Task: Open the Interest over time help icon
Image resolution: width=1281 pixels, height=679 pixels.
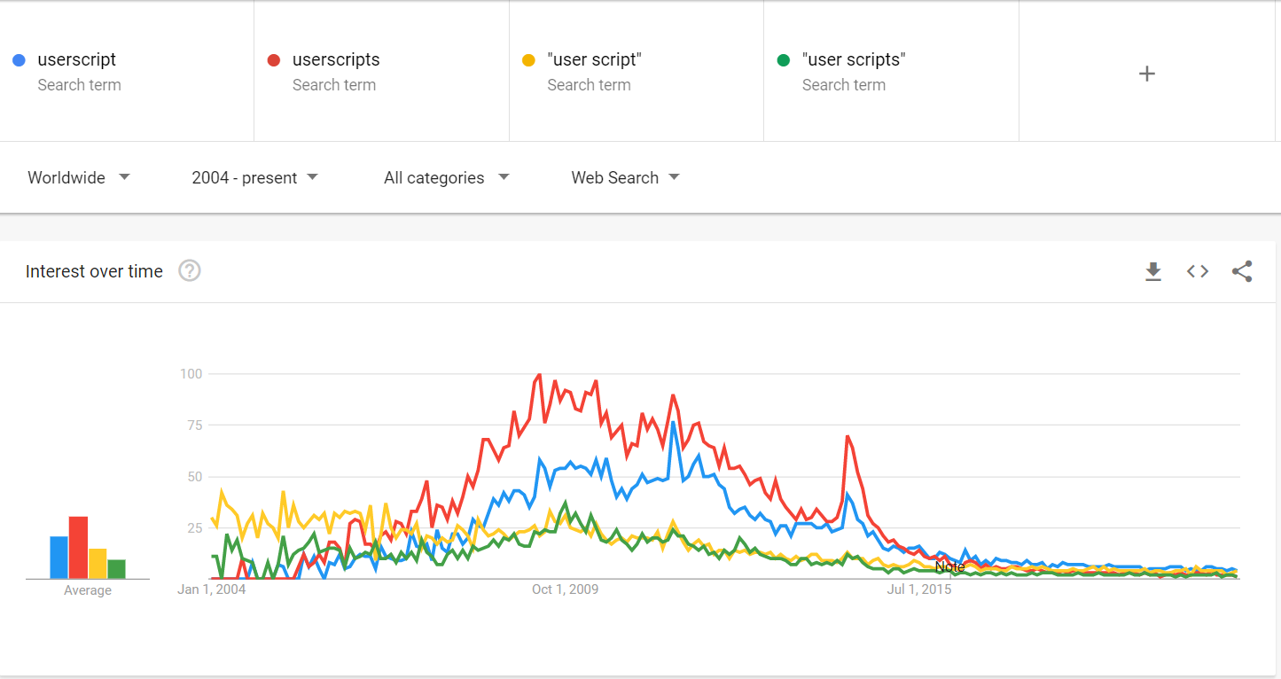Action: [x=190, y=271]
